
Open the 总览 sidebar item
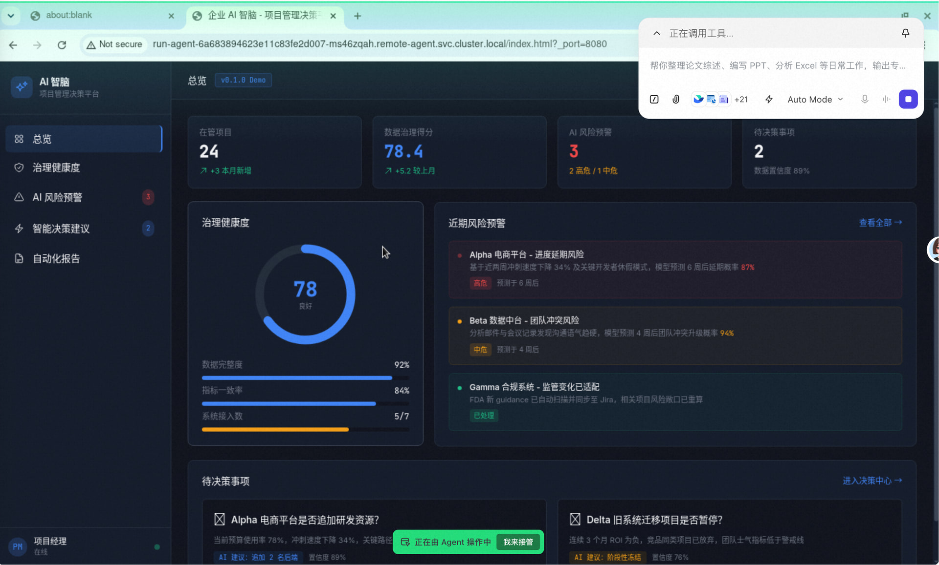[x=84, y=139]
